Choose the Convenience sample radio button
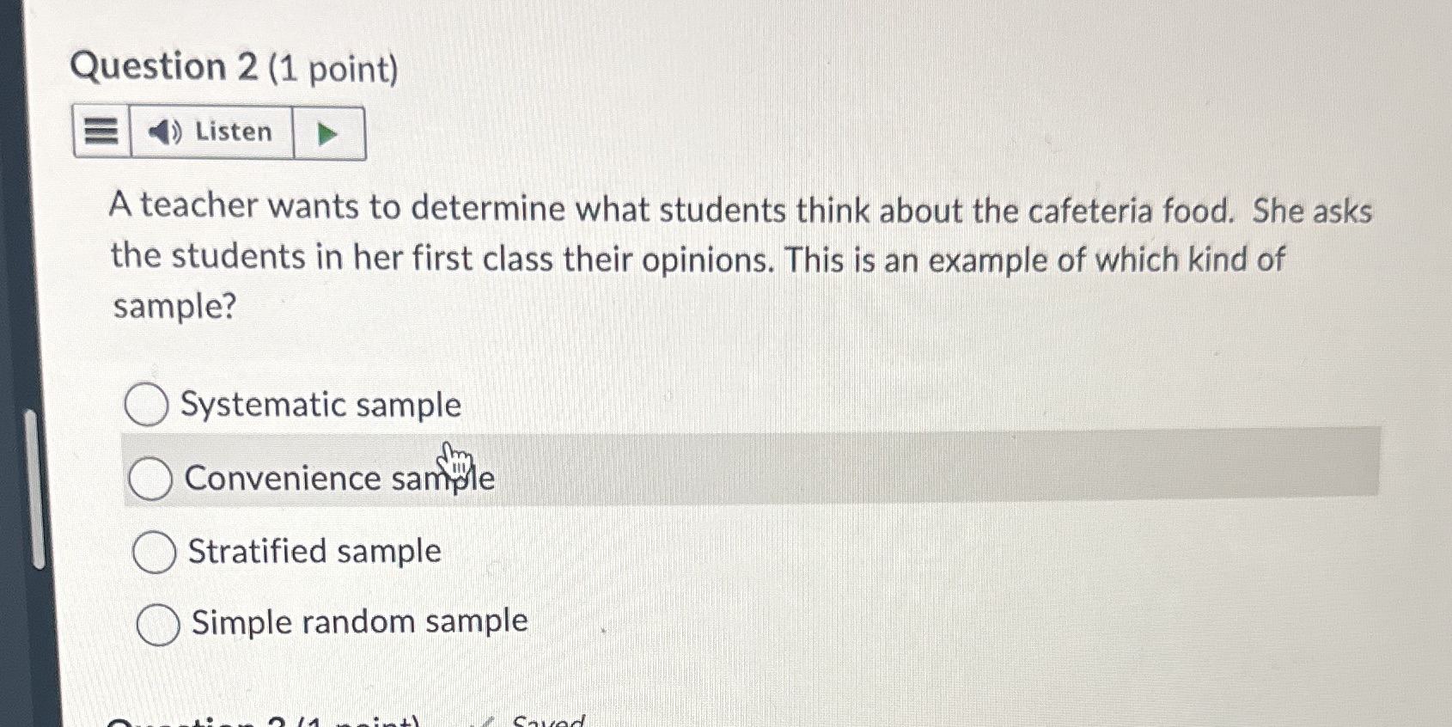This screenshot has height=727, width=1452. [150, 479]
